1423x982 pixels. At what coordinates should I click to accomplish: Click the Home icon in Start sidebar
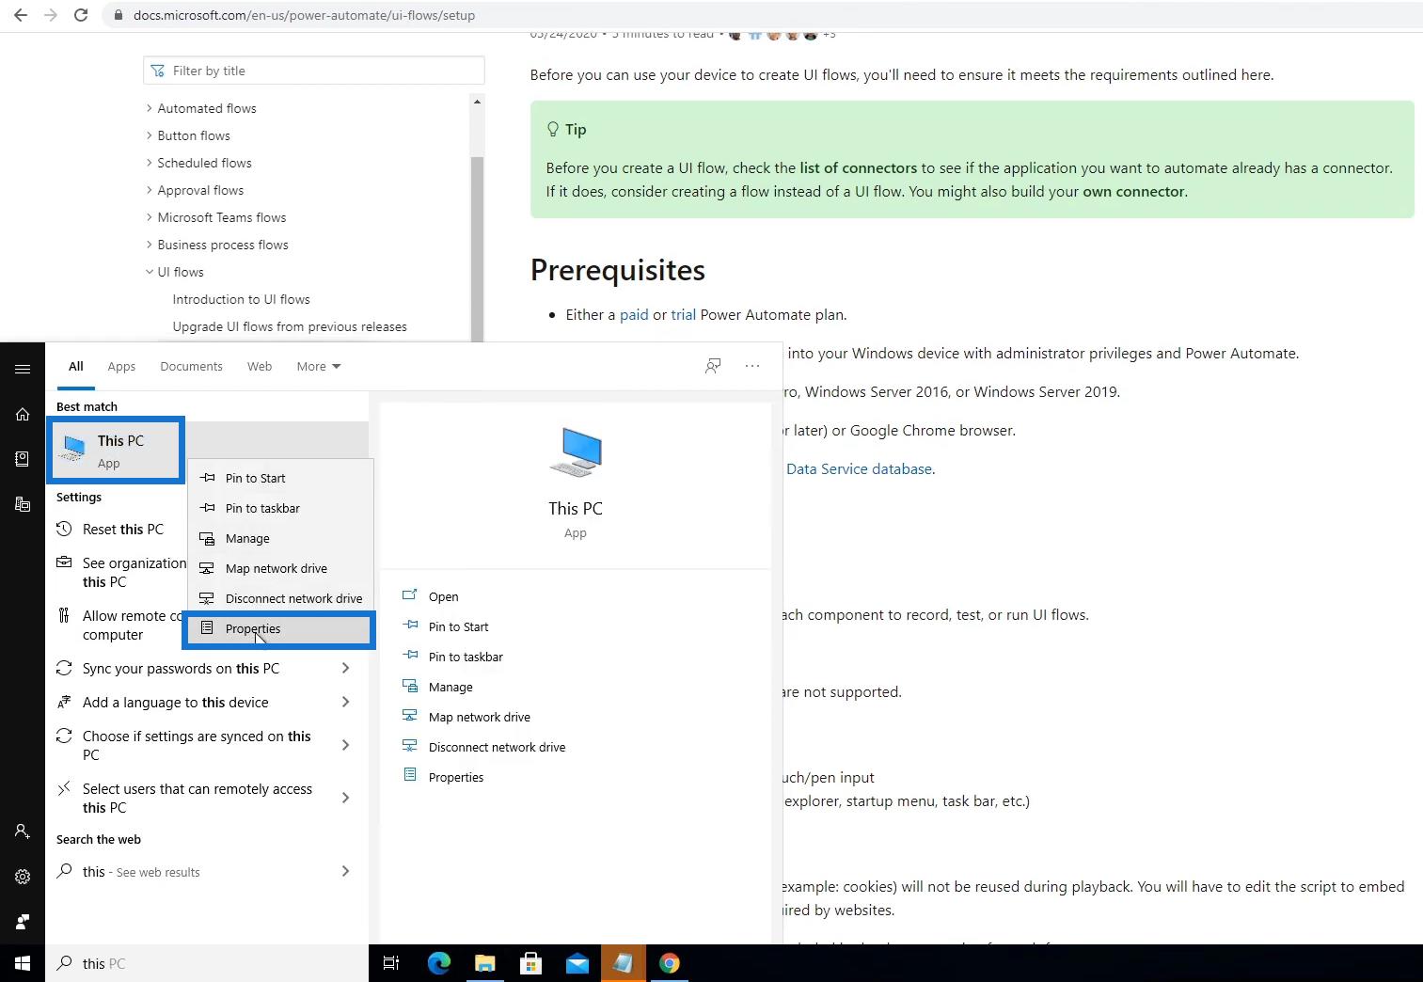click(x=23, y=414)
